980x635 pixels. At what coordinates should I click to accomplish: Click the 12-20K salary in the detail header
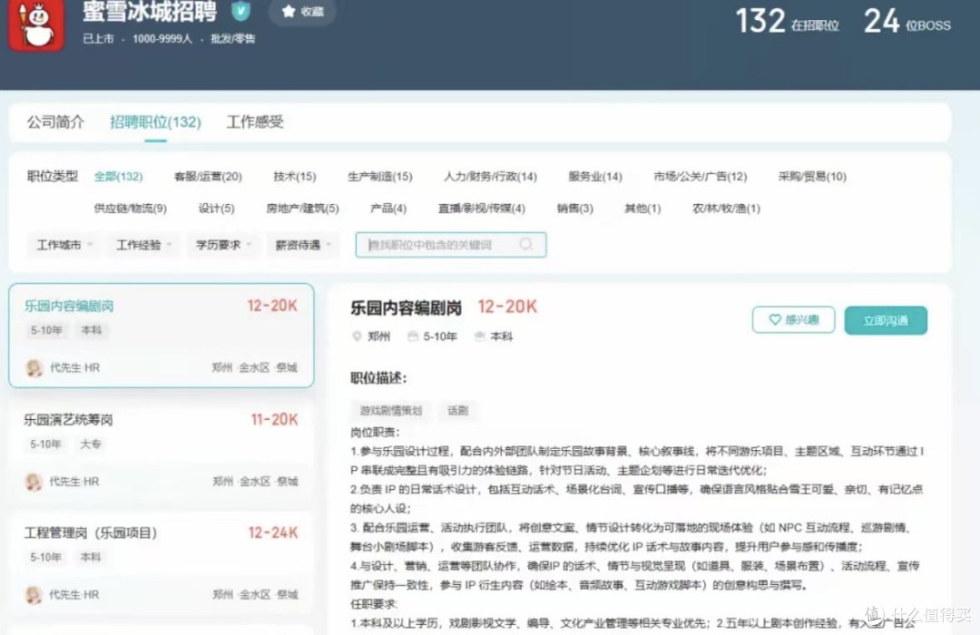tap(507, 307)
